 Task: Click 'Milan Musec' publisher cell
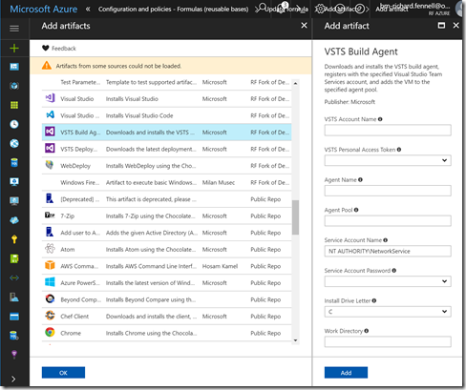219,182
